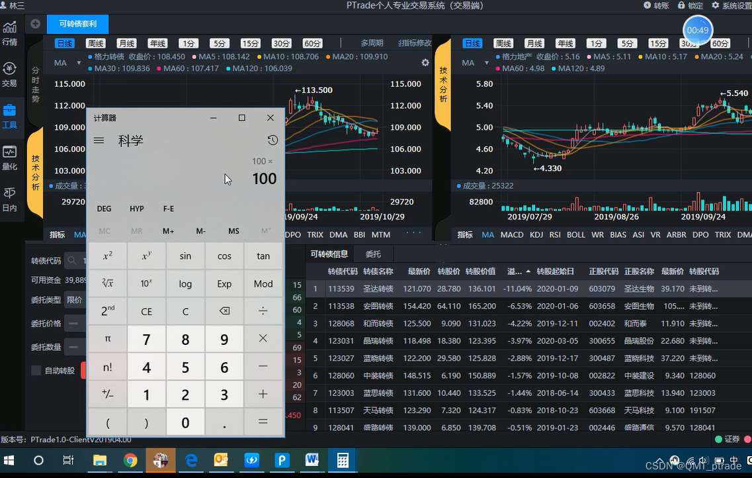The height and width of the screenshot is (478, 752).
Task: Expand more indicators ellipsis on left chart
Action: pyautogui.click(x=413, y=233)
